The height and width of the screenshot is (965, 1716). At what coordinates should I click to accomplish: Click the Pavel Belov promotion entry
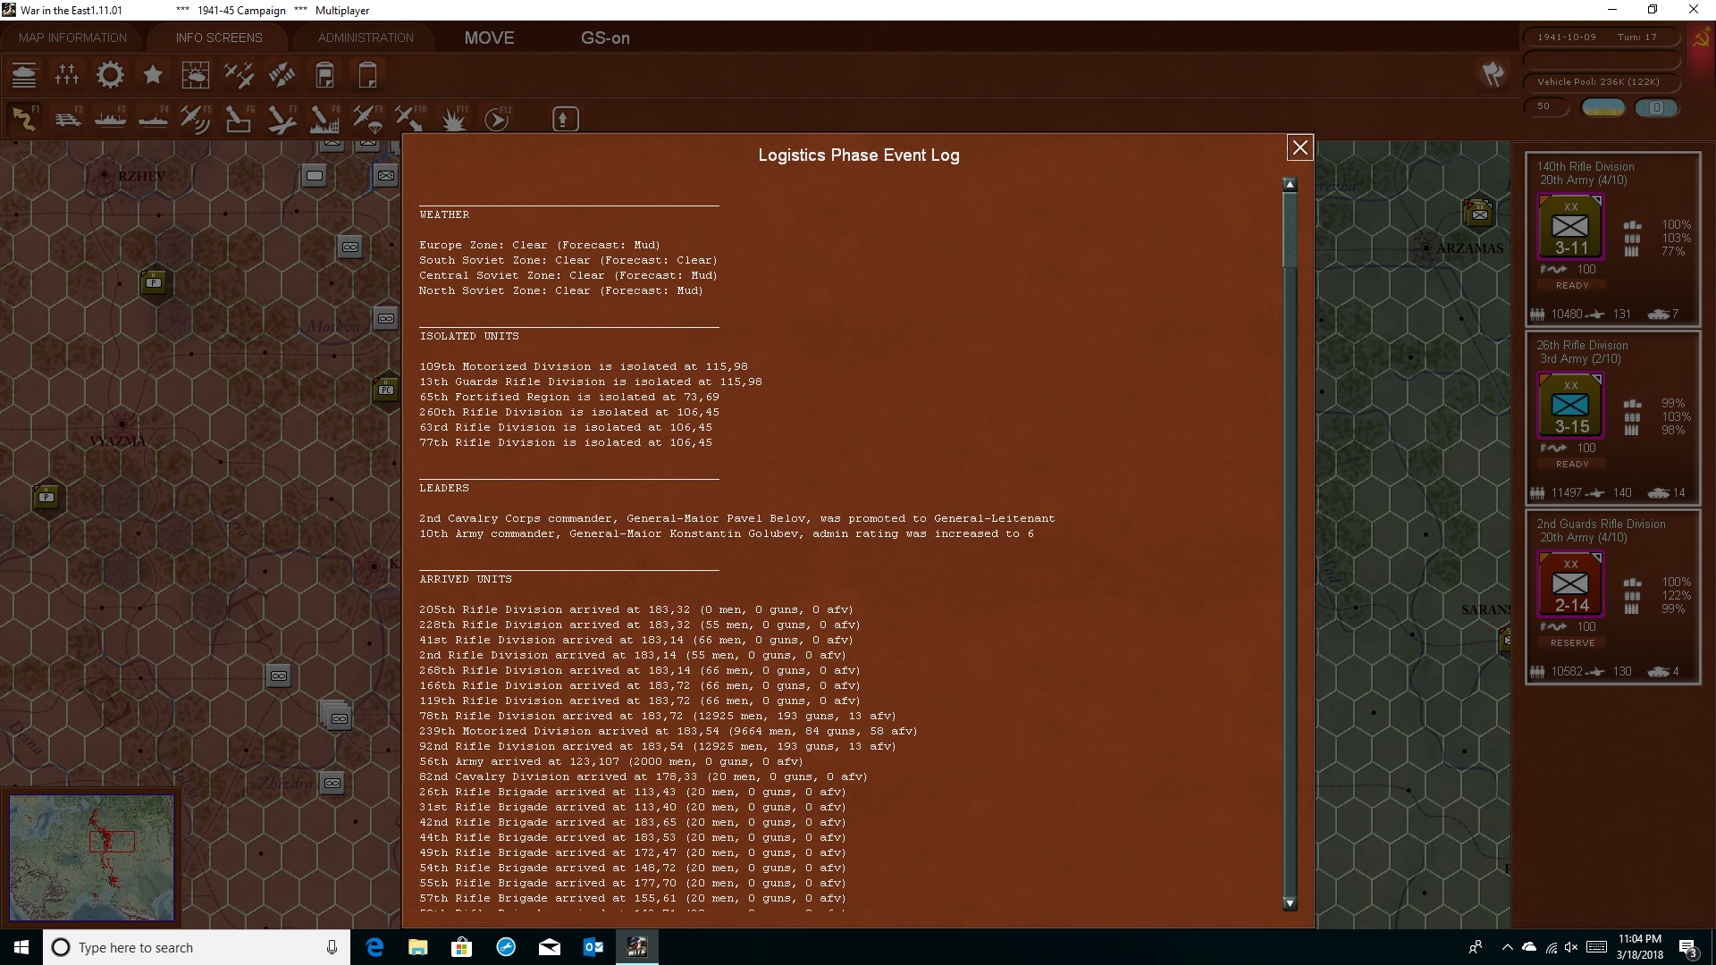pos(736,518)
